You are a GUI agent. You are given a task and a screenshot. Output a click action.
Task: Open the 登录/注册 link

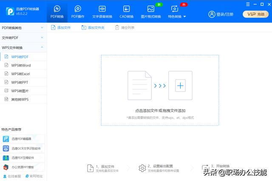[225, 14]
